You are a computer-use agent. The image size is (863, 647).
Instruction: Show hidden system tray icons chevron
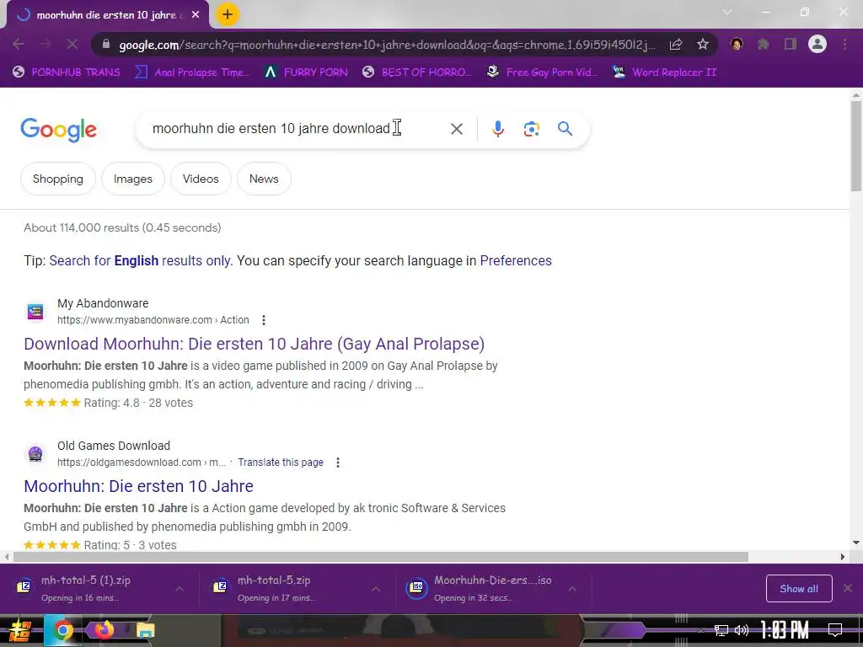(x=700, y=630)
